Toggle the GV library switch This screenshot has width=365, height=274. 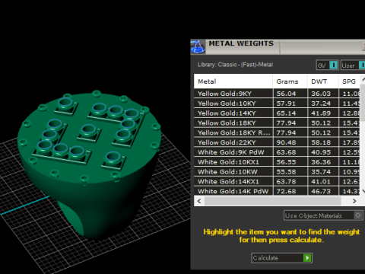tap(334, 65)
